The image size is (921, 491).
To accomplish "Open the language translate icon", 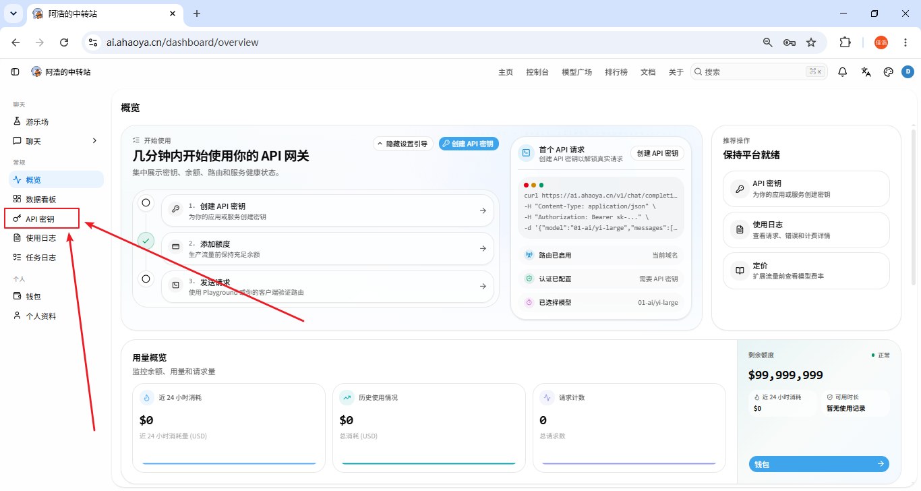I will (866, 71).
